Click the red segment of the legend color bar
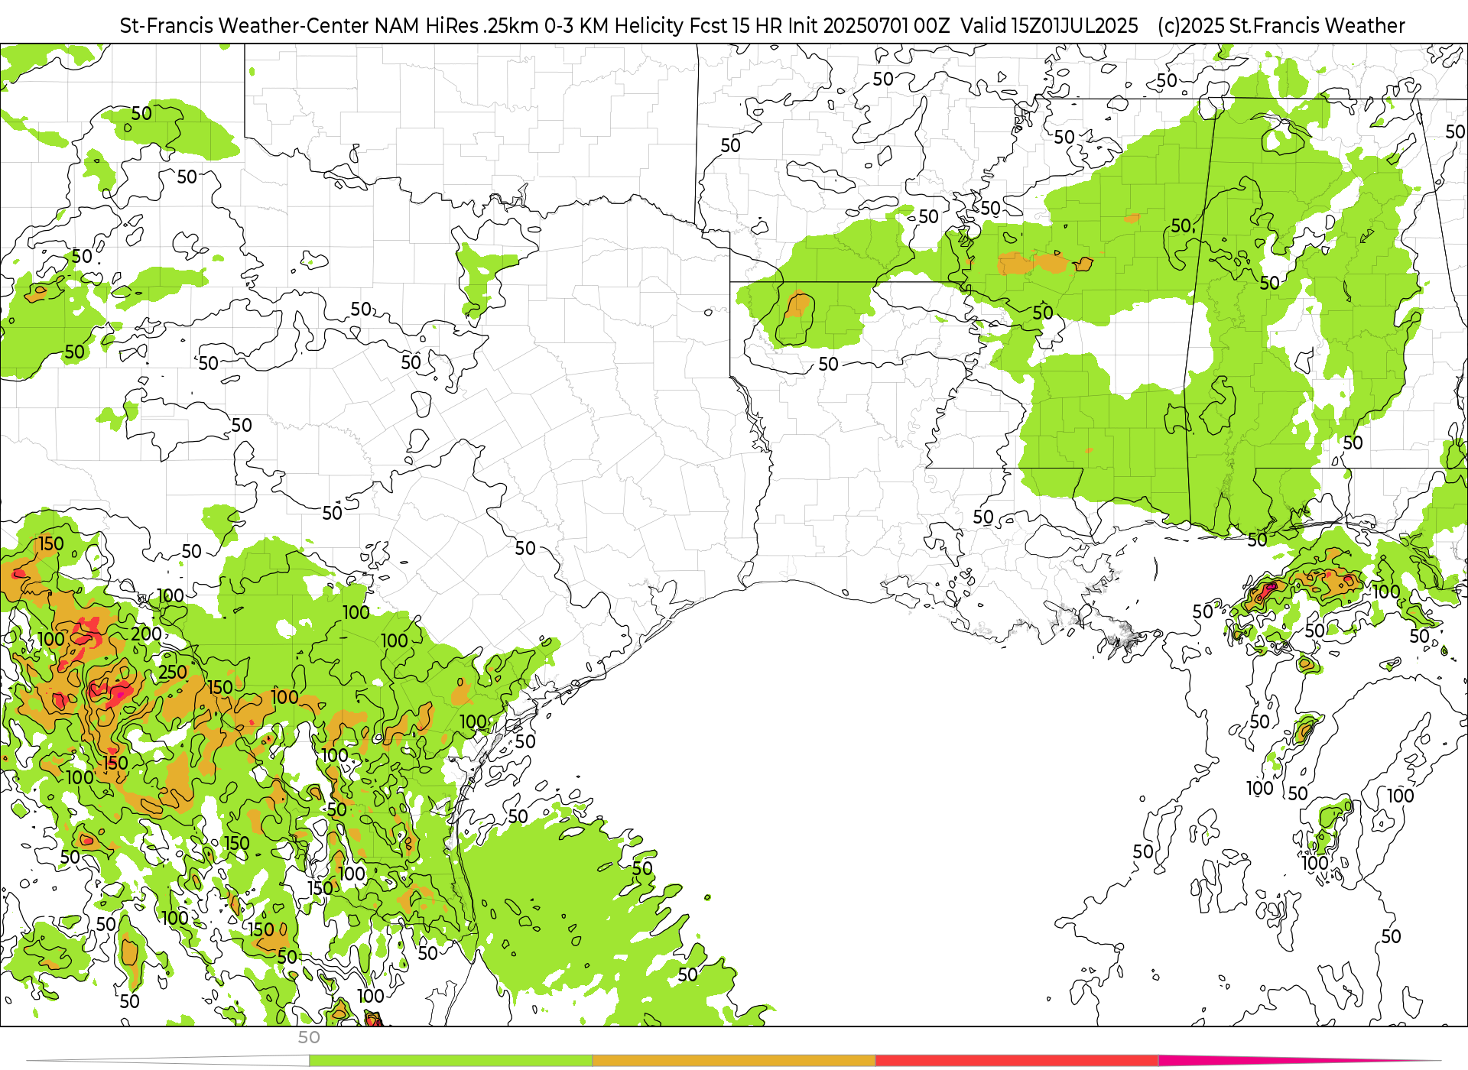1468x1070 pixels. pyautogui.click(x=1017, y=1061)
